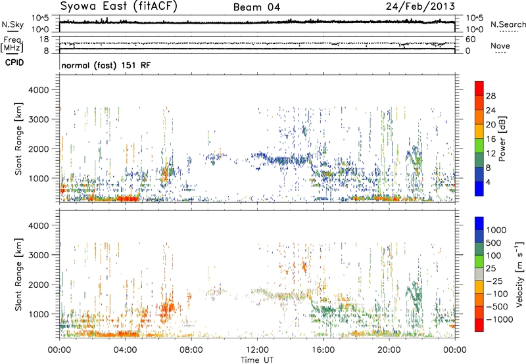Click the '-1000' Velocity color bar label

(499, 319)
